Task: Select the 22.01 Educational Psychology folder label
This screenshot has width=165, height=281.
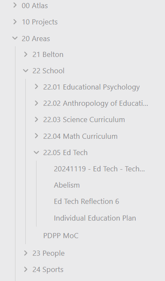Action: point(92,87)
